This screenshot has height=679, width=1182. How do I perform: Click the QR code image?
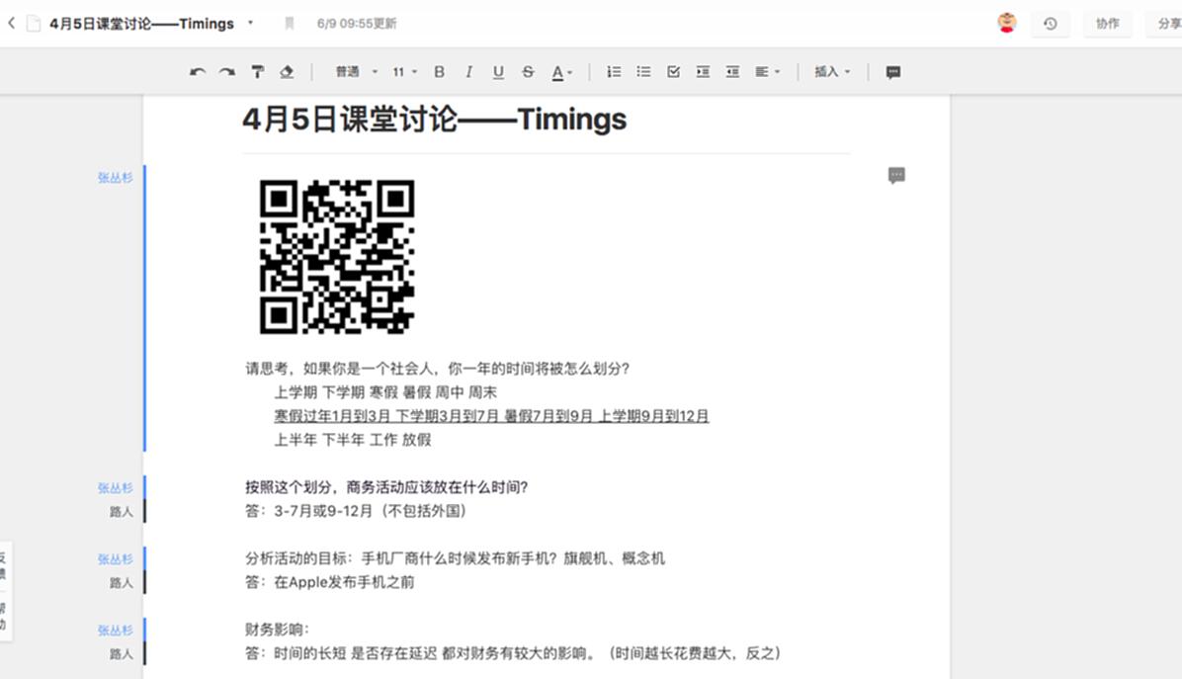(x=337, y=256)
